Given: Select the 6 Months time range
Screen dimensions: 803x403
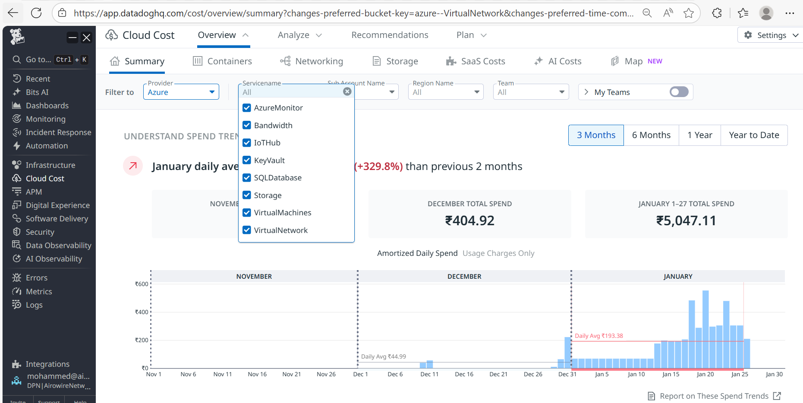Looking at the screenshot, I should 651,135.
